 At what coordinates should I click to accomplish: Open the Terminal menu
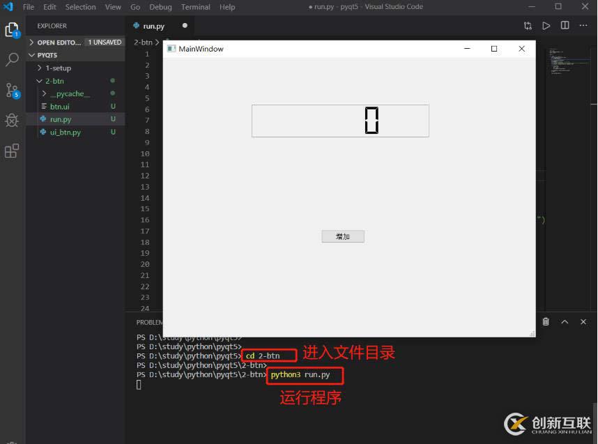click(195, 7)
